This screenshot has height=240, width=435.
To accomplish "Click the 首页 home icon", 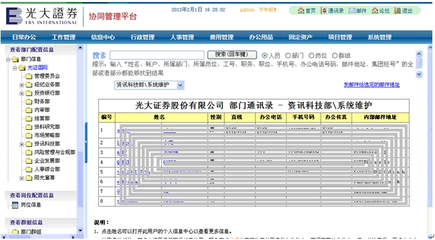I will click(x=301, y=11).
